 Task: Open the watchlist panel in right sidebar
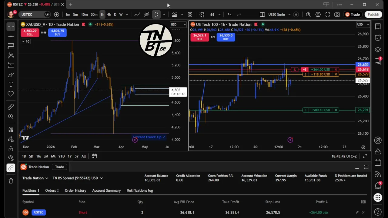click(378, 27)
